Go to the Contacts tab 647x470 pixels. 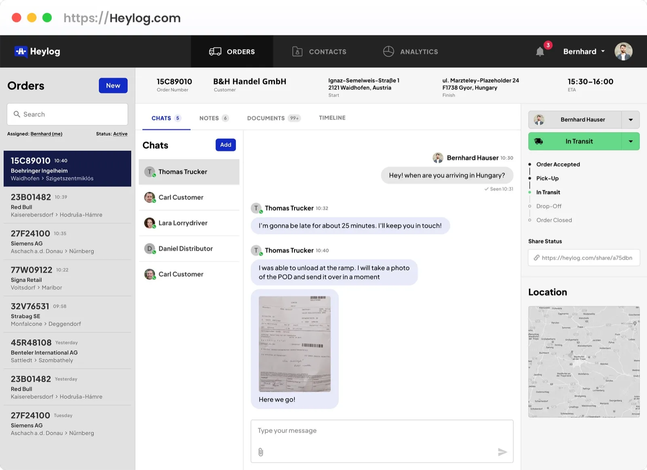[x=319, y=52]
